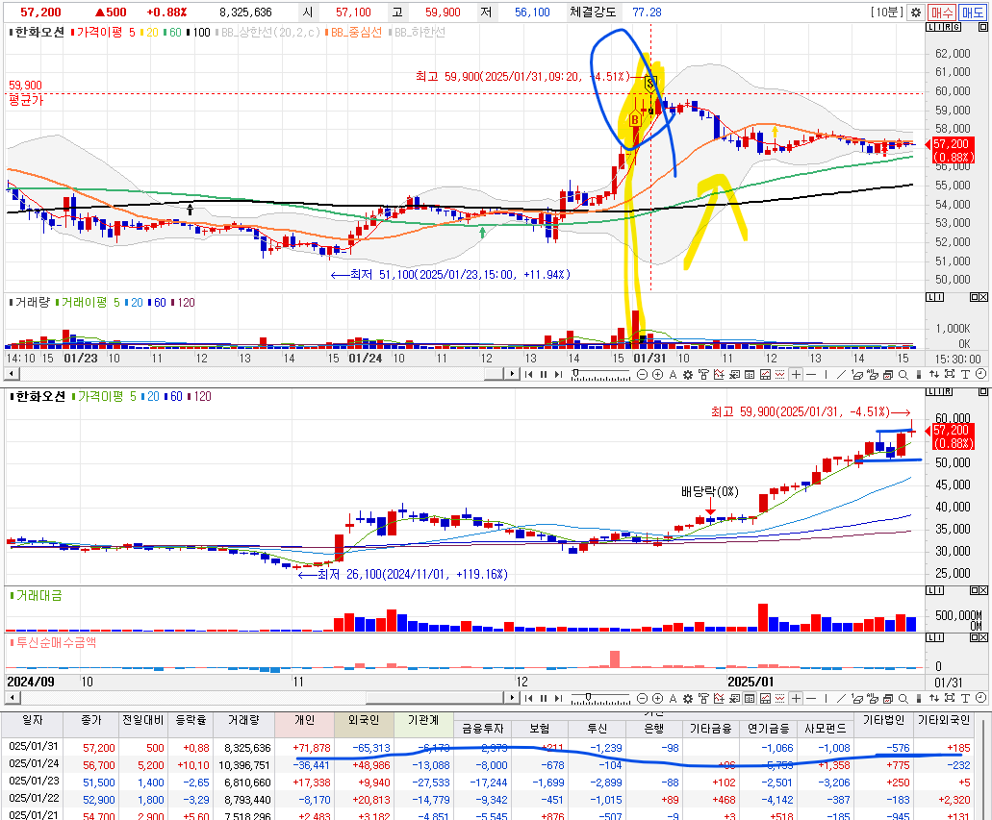Toggle the R button atop 10-minute chart axis
Viewport: 992px width, 820px height.
[x=948, y=27]
